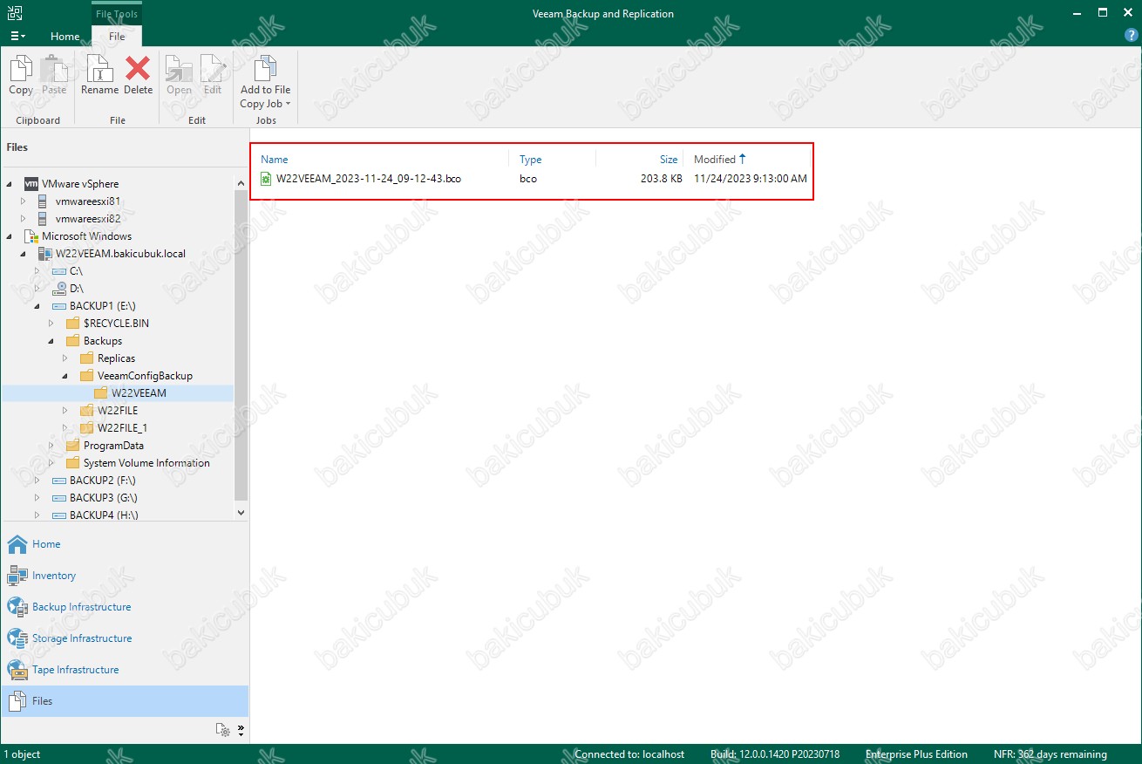This screenshot has width=1142, height=764.
Task: Click 'Connected to: localhost' status text
Action: coord(629,754)
